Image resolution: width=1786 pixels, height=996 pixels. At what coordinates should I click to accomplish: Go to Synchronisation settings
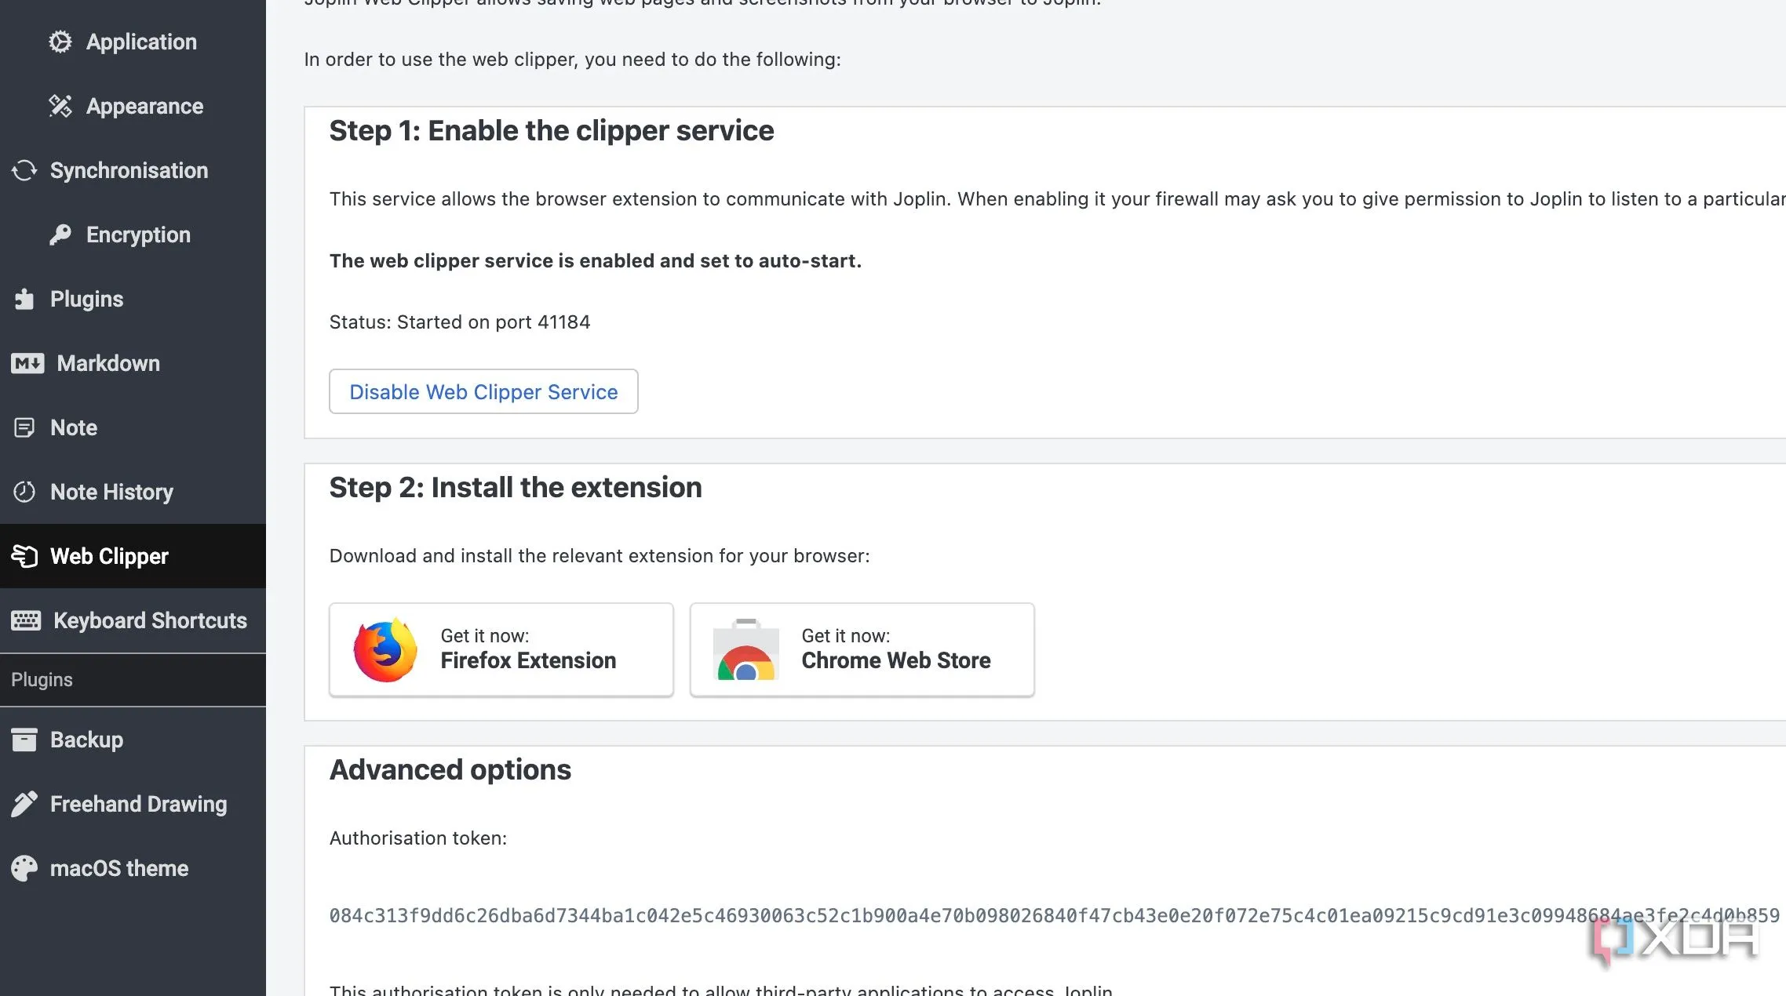point(133,170)
